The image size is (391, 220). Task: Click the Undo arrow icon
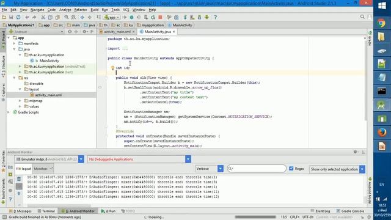click(x=27, y=17)
